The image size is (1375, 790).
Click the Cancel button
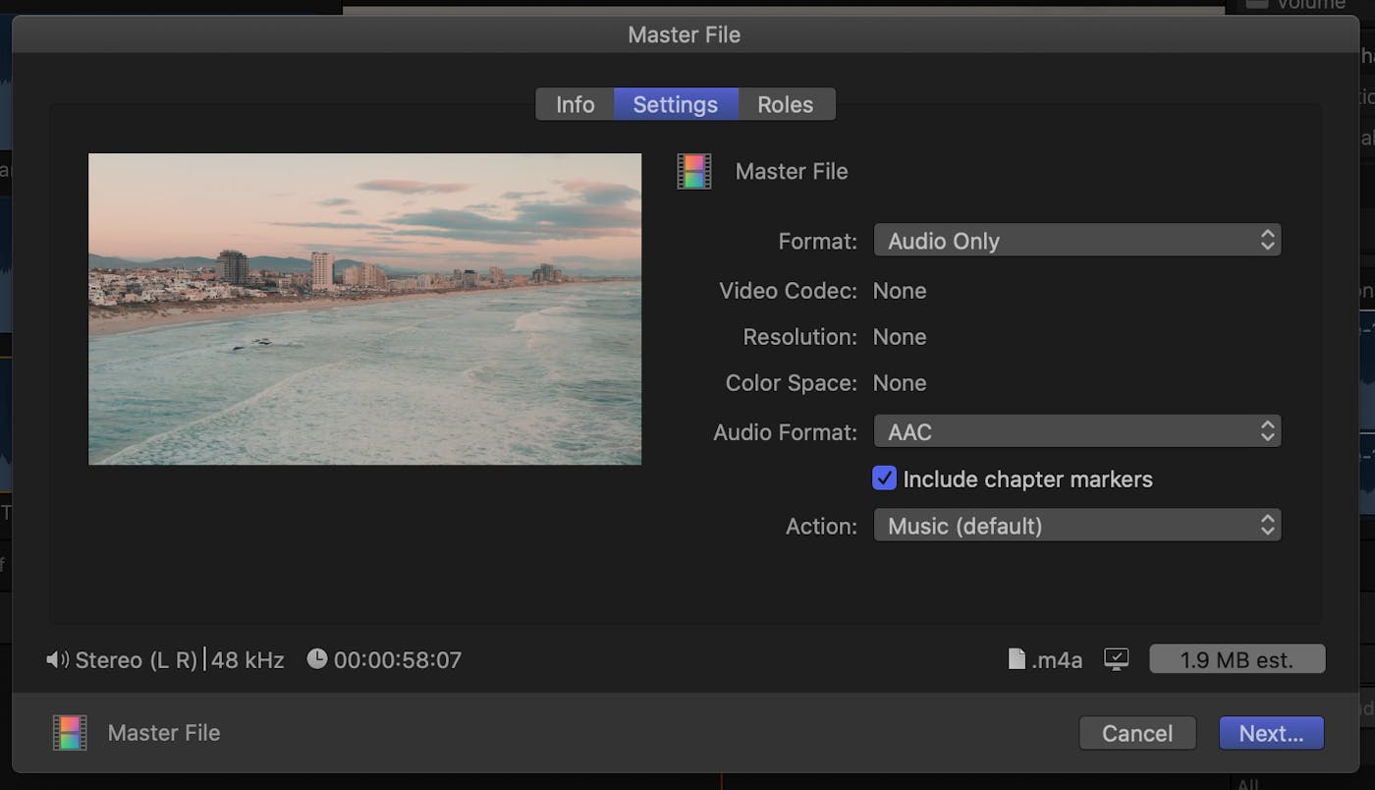tap(1137, 733)
